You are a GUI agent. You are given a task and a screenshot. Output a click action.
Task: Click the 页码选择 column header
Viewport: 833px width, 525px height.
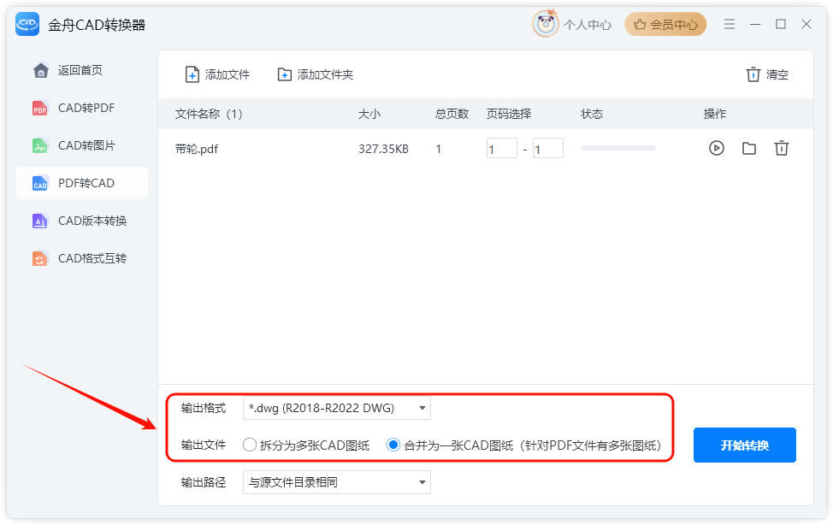tap(509, 115)
